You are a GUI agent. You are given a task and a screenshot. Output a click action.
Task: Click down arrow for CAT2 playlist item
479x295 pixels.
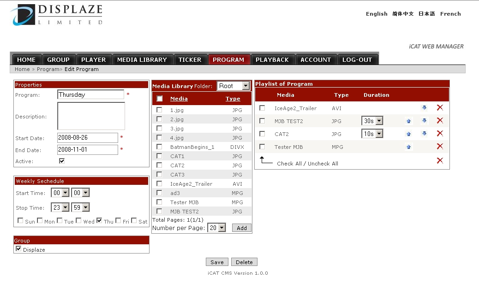[x=424, y=134]
